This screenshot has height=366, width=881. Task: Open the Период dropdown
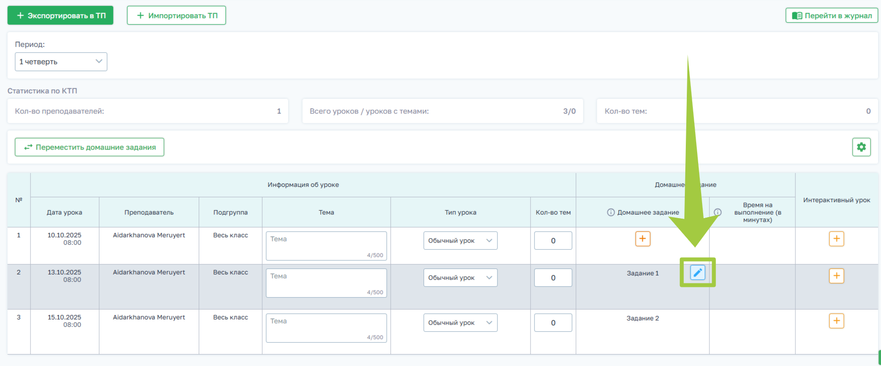tap(61, 62)
